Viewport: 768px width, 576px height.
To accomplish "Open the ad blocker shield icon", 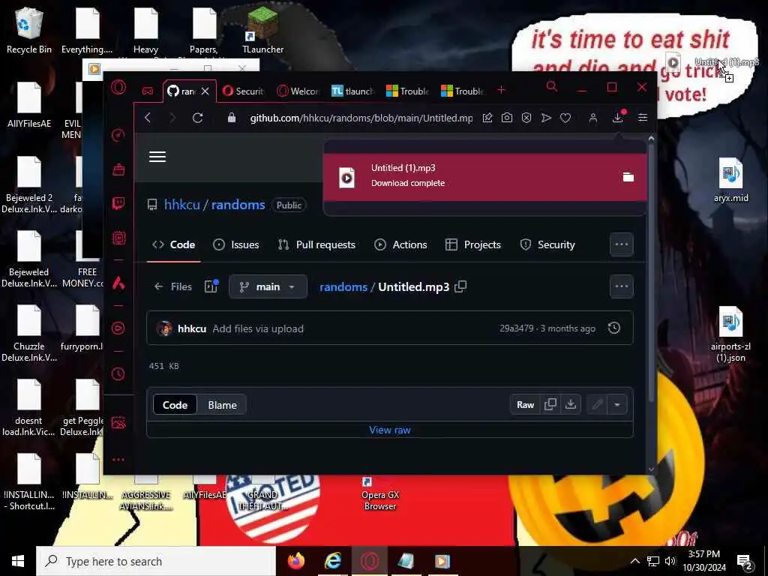I will pos(526,118).
